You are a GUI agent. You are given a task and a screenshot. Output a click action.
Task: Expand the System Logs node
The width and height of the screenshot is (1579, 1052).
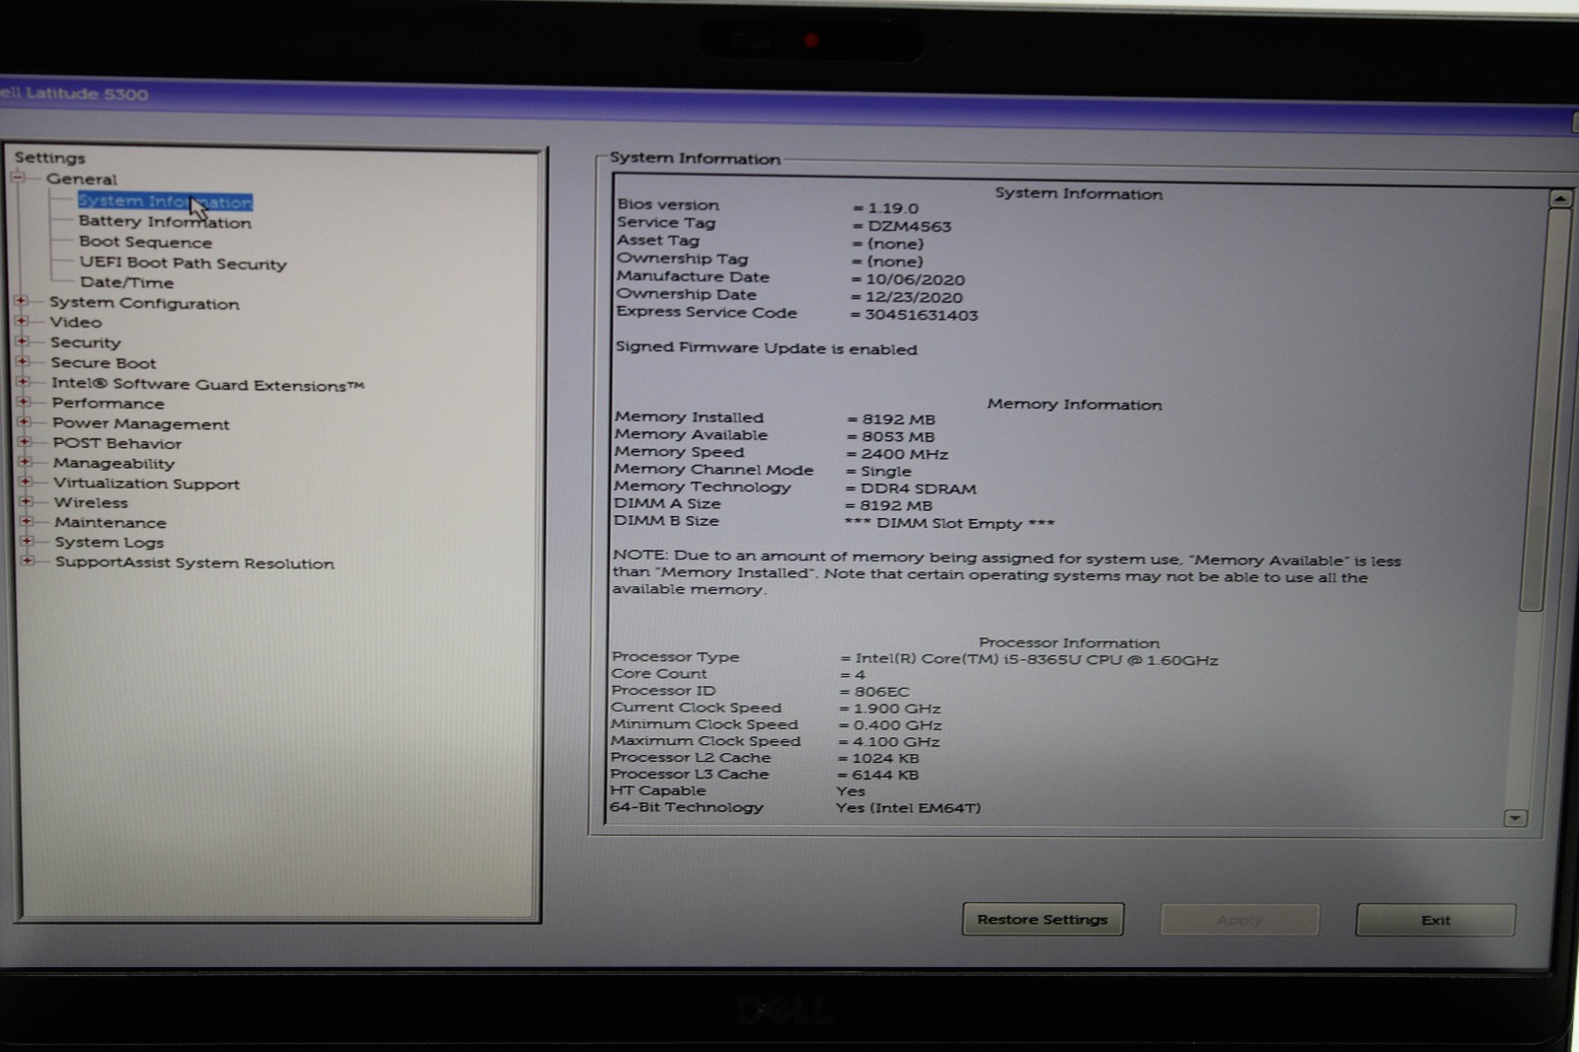pyautogui.click(x=27, y=541)
